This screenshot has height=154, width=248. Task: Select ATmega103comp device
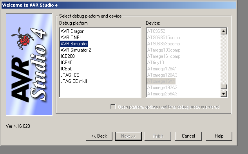(x=164, y=50)
